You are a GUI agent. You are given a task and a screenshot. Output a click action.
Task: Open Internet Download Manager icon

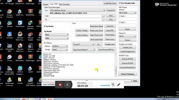30,25
